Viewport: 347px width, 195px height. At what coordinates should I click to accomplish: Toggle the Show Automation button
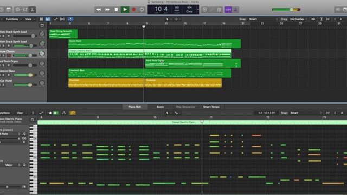coord(55,19)
